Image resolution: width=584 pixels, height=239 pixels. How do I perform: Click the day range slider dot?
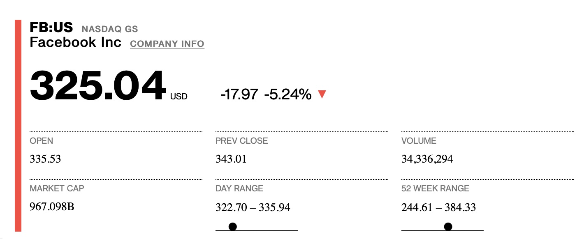pos(233,226)
